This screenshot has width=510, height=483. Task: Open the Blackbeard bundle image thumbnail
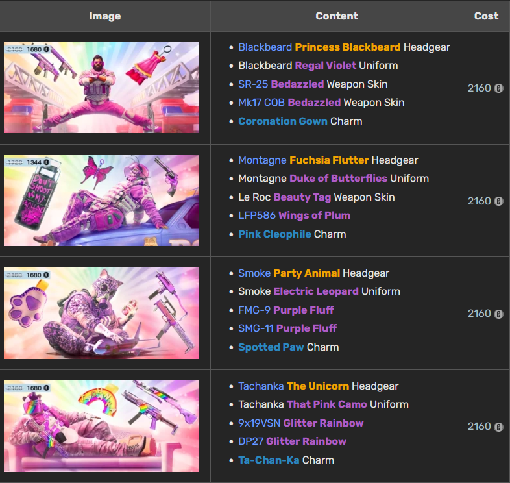point(101,88)
